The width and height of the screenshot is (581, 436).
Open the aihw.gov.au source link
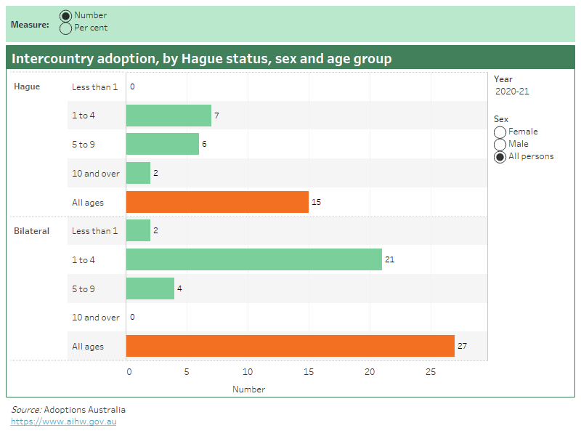point(62,420)
